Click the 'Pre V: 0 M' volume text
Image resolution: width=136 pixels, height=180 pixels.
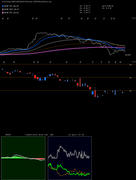(106, 8)
